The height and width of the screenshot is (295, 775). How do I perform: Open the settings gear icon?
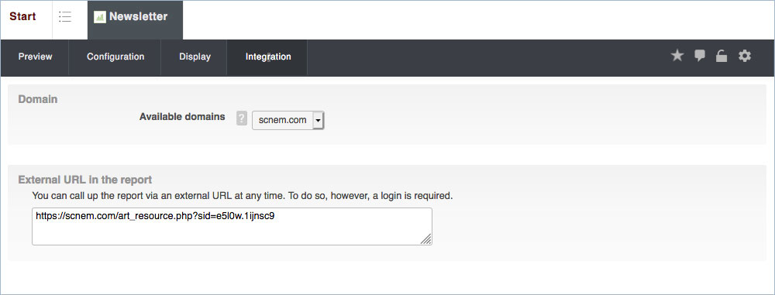point(744,56)
